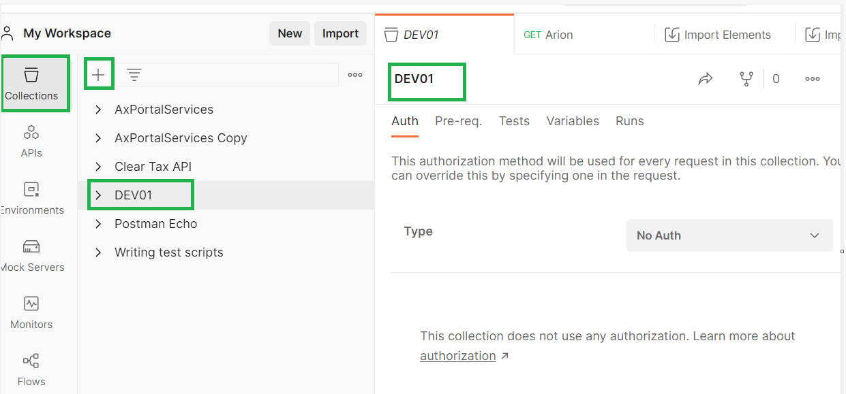Click the fork count number 0

tap(776, 79)
